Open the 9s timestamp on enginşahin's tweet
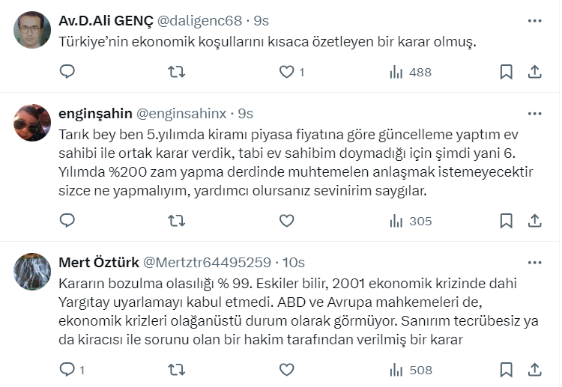Screen dimensions: 562x387 tap(245, 114)
